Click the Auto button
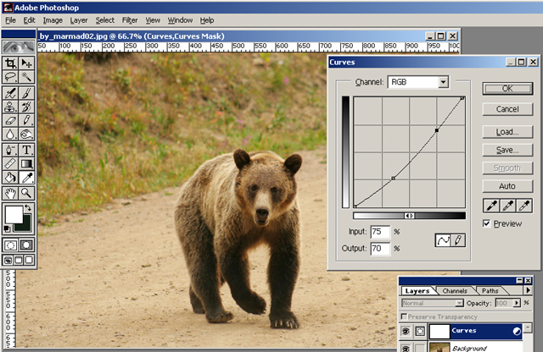The height and width of the screenshot is (352, 543). tap(507, 186)
